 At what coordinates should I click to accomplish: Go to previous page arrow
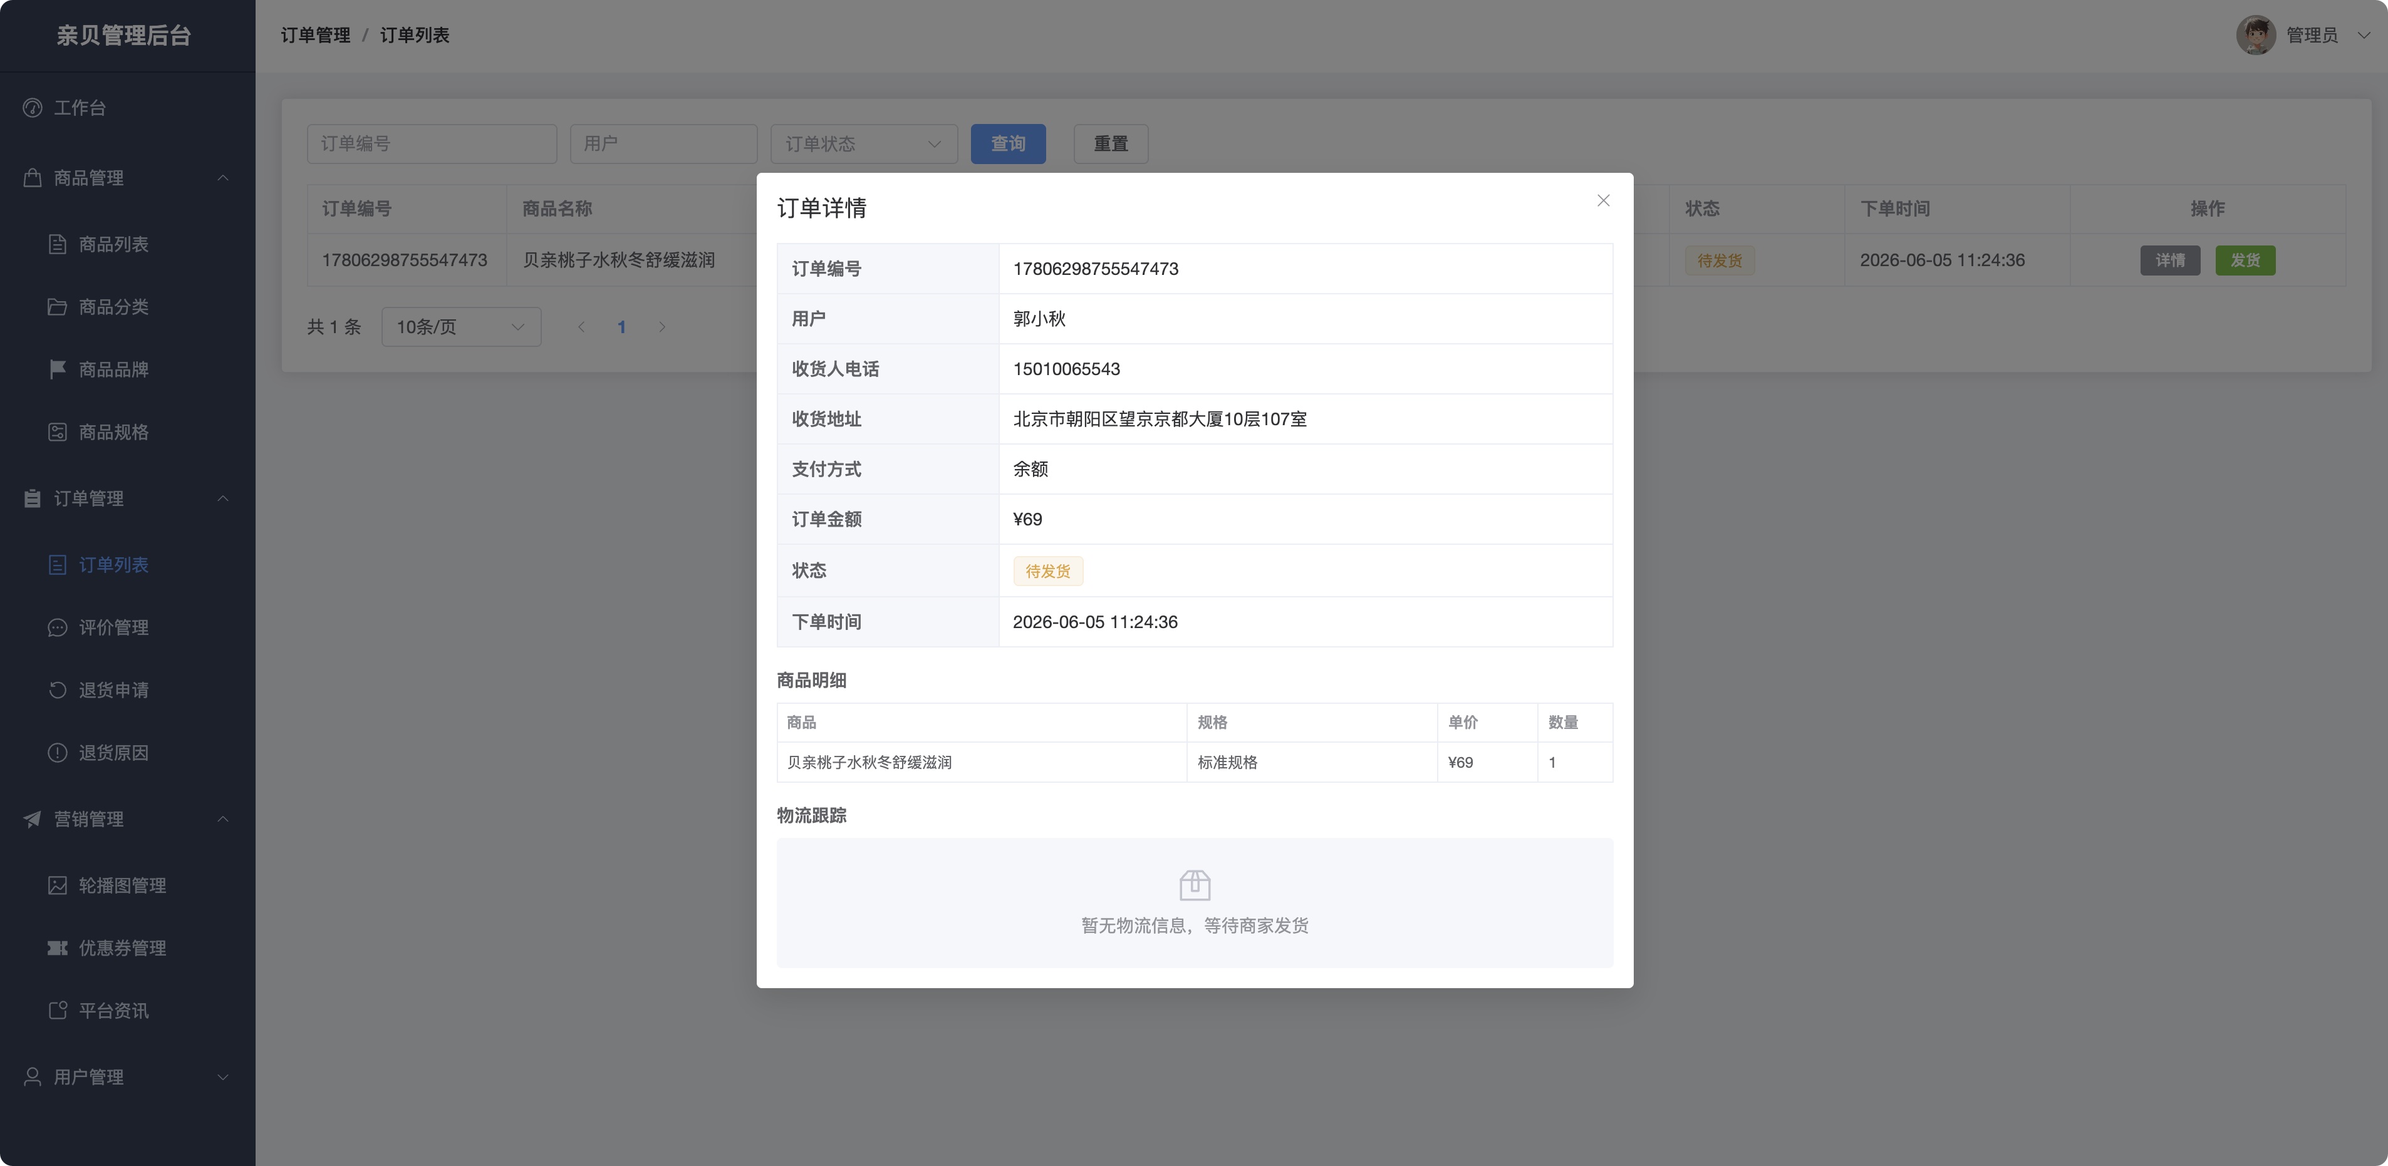coord(581,326)
